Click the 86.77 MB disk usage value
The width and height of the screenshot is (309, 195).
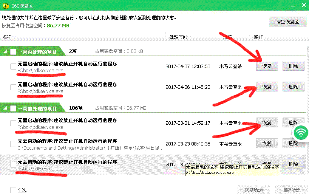pos(58,25)
